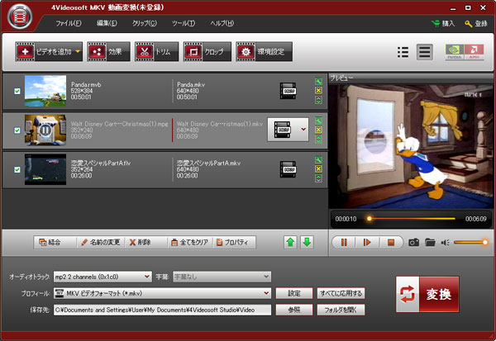Click the プロパティ (Properties) button
496x341 pixels.
point(235,243)
